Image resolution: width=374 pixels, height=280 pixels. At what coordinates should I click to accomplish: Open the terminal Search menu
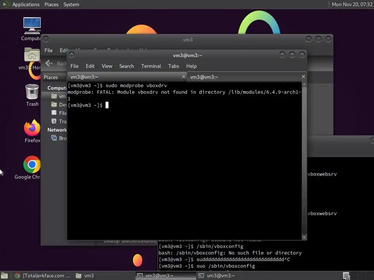click(x=126, y=66)
